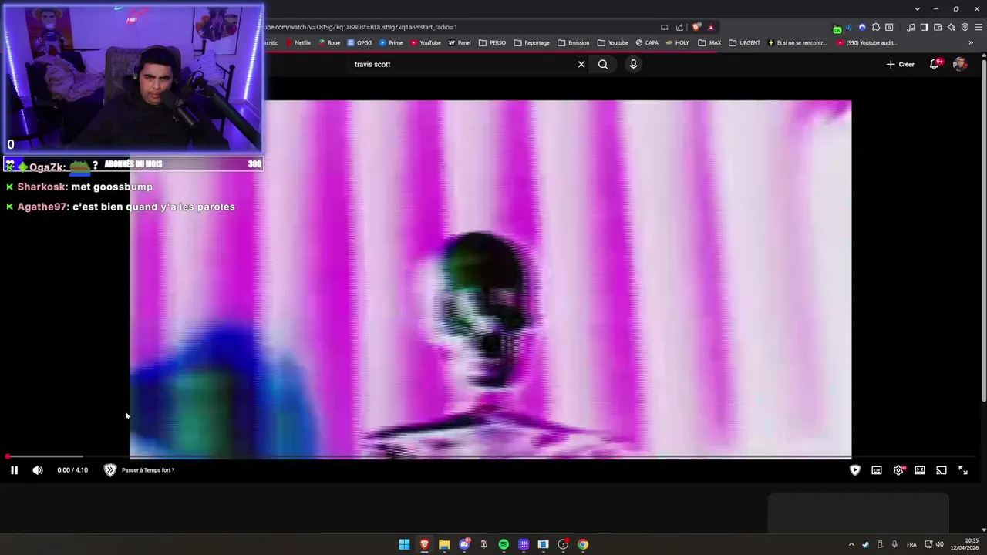This screenshot has height=555, width=987.
Task: Start voice search with the microphone
Action: click(633, 64)
